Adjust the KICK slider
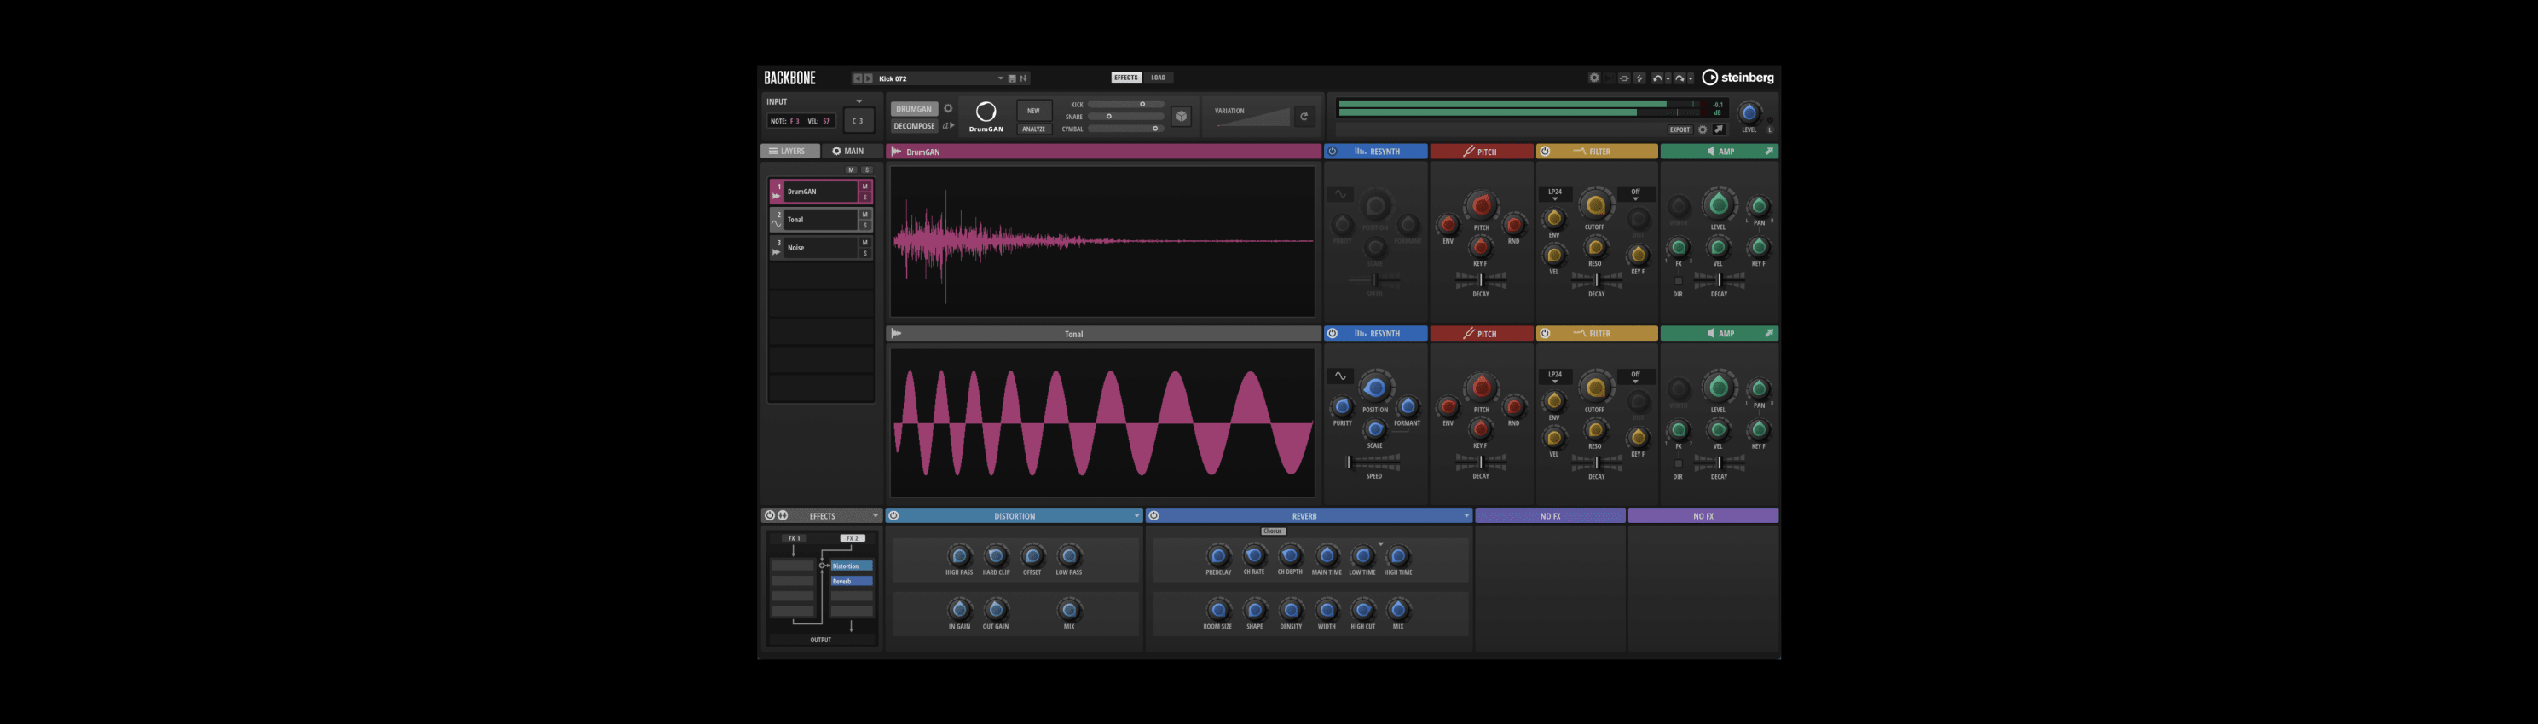 (1126, 104)
